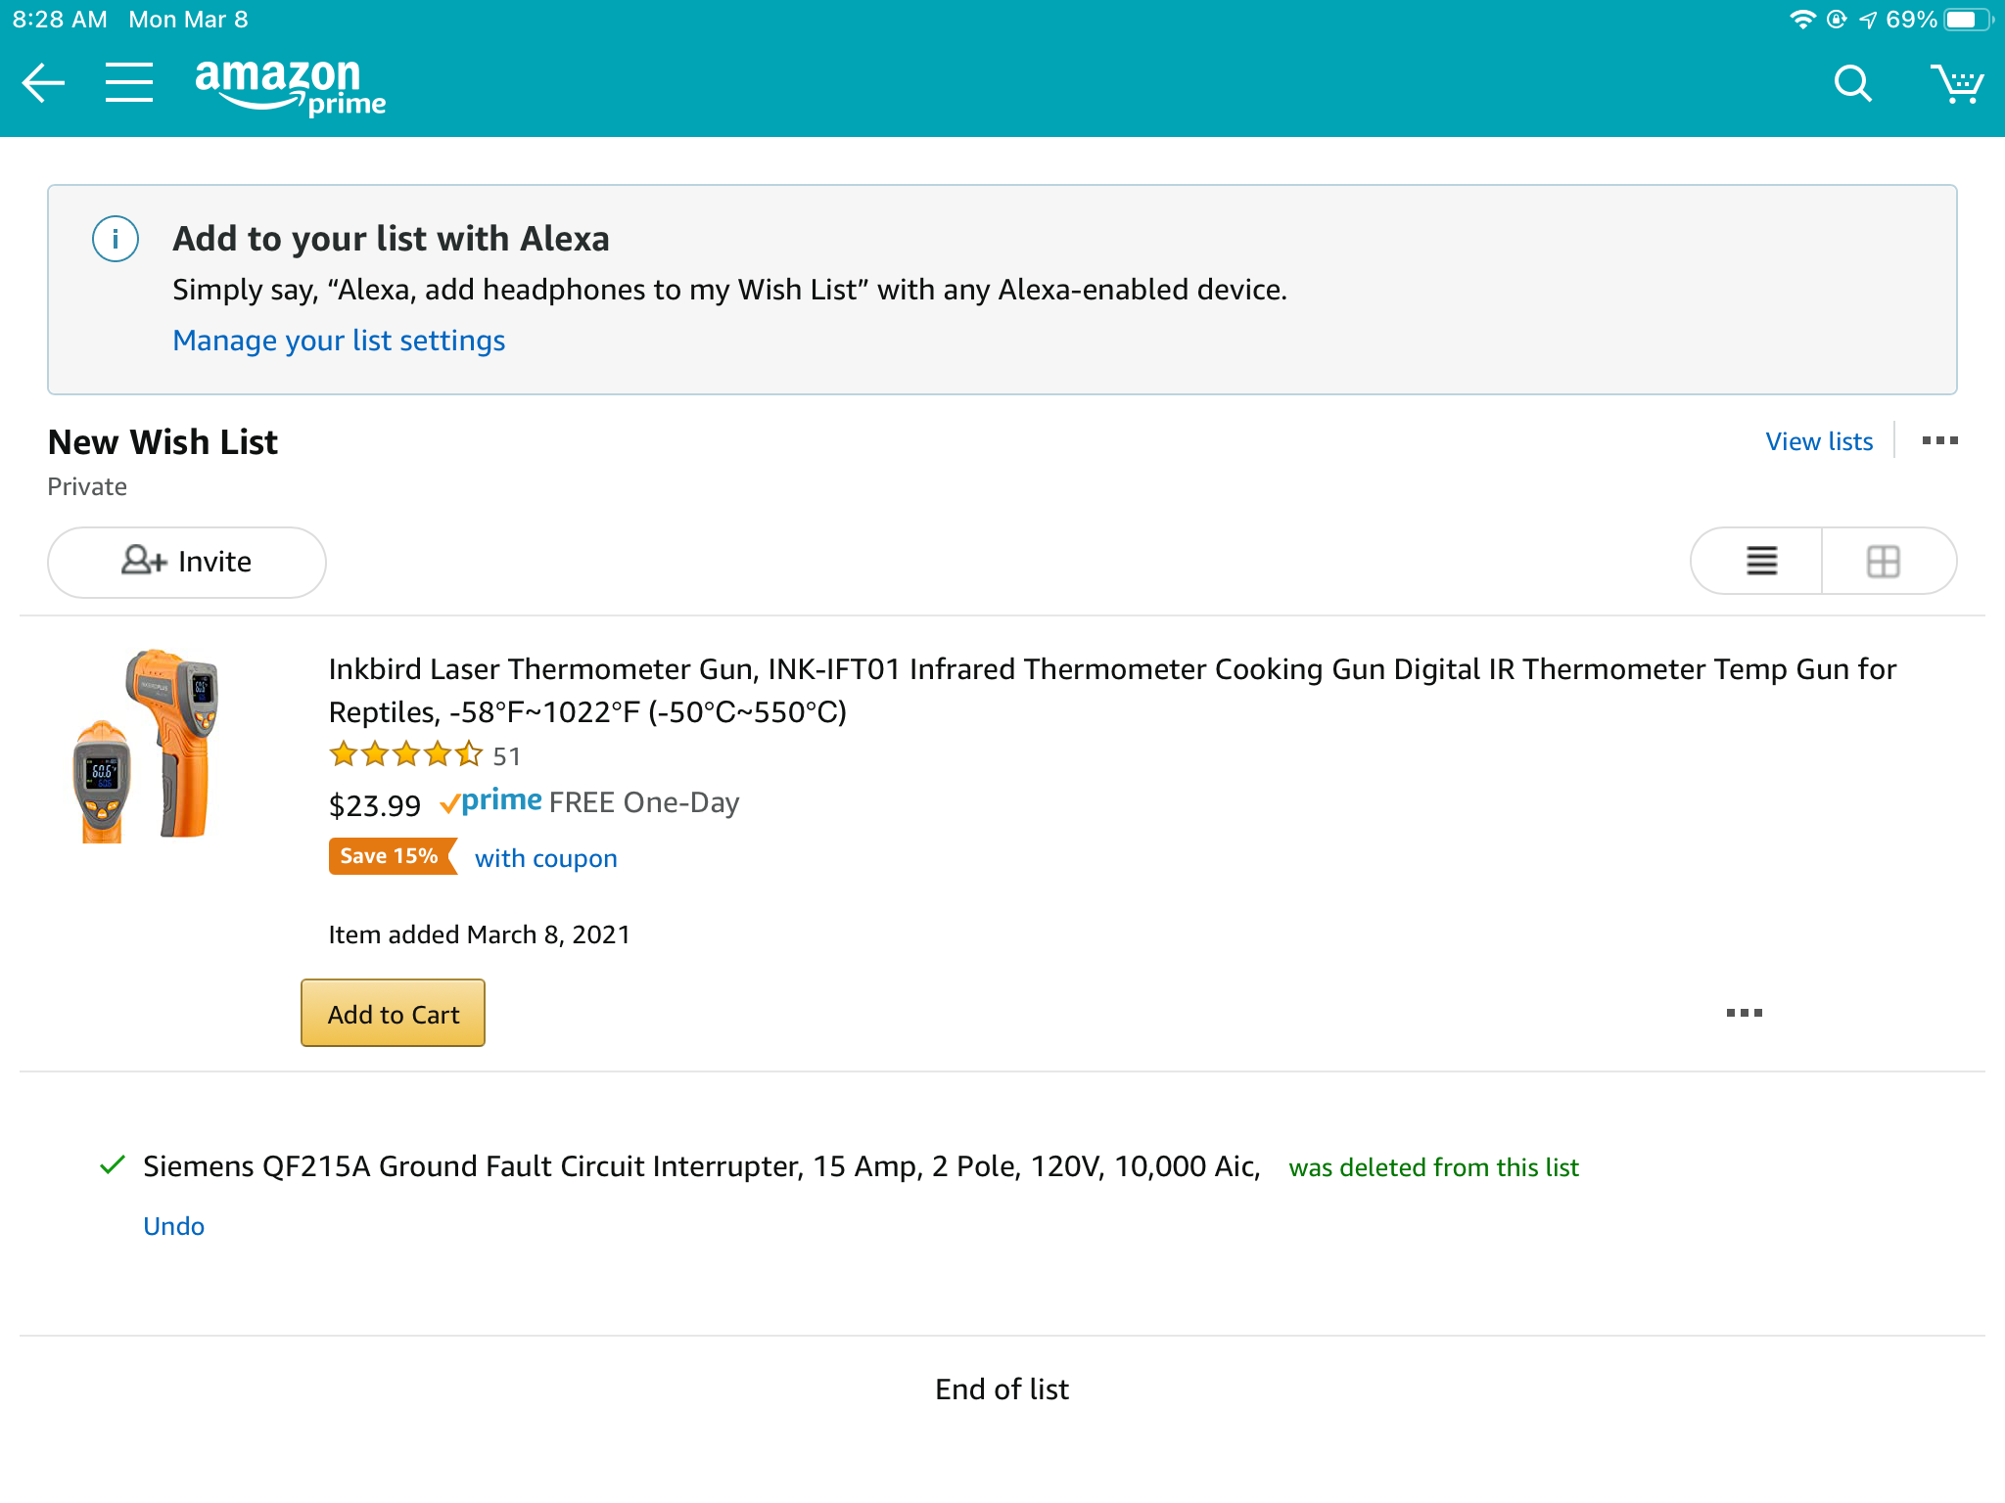Open View lists
This screenshot has width=2005, height=1503.
[1819, 441]
